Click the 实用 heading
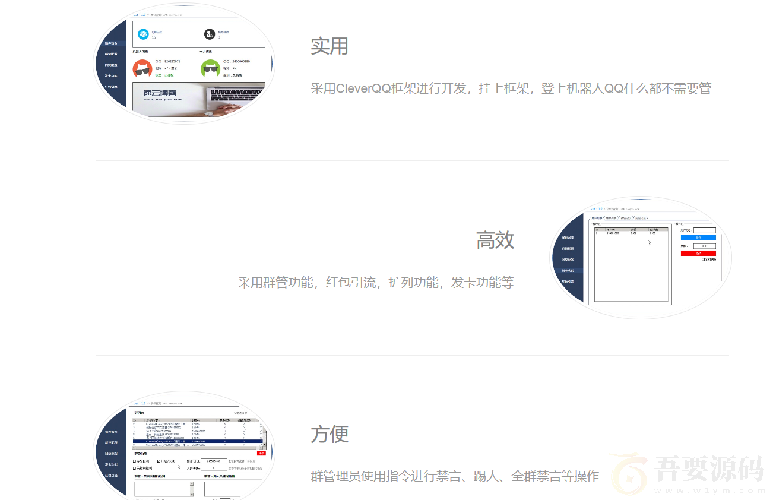The width and height of the screenshot is (773, 500). coord(329,46)
